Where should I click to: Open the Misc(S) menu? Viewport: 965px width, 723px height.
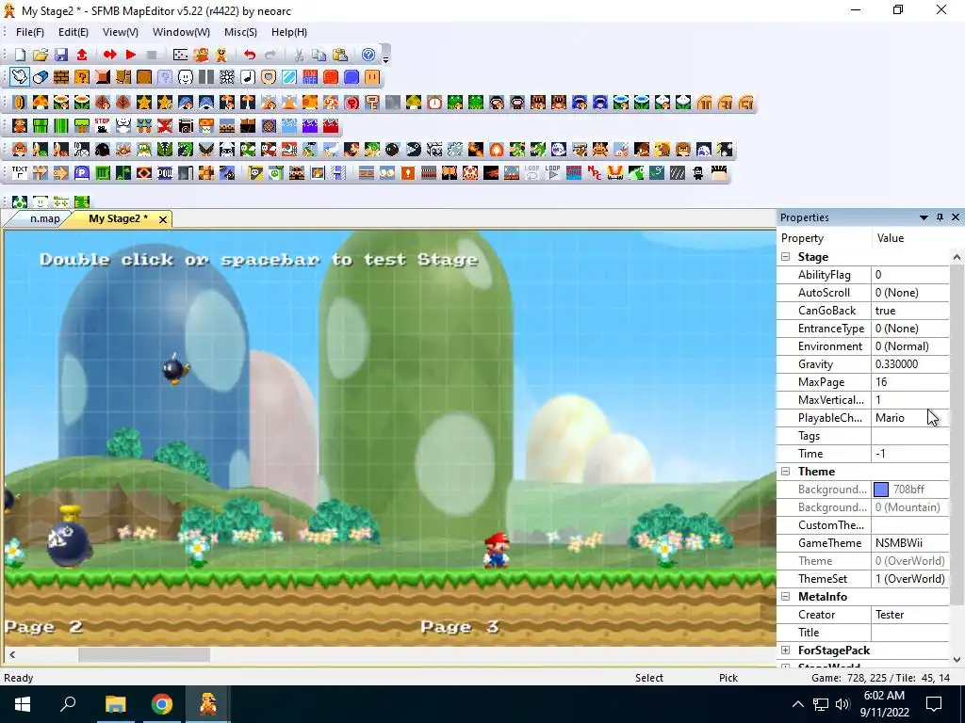tap(240, 32)
